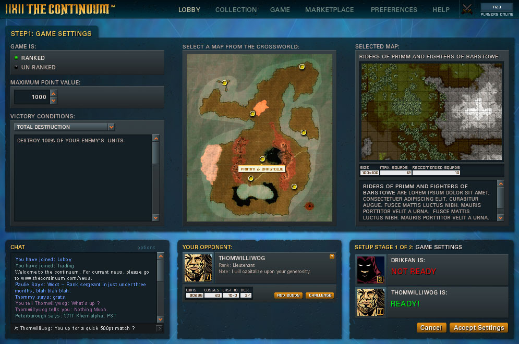Click the crossed swords icon in the top bar

(467, 9)
